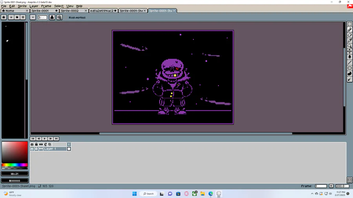Click the timeline settings icon beside onion skin

pos(45,144)
